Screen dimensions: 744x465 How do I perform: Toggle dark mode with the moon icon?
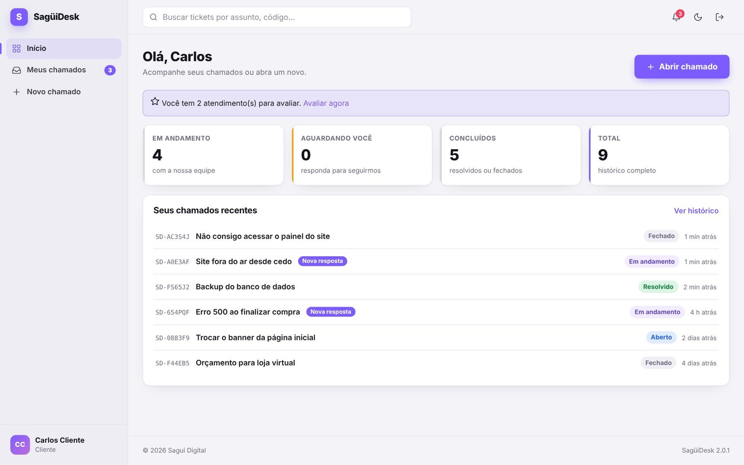(698, 17)
